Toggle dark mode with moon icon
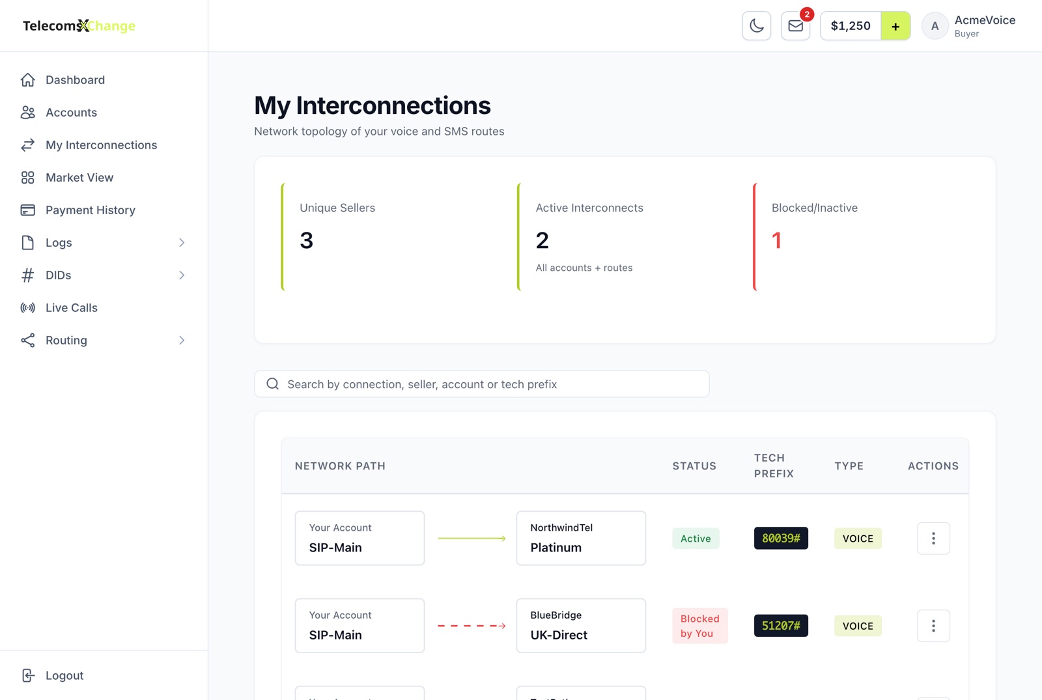The width and height of the screenshot is (1042, 700). 756,26
